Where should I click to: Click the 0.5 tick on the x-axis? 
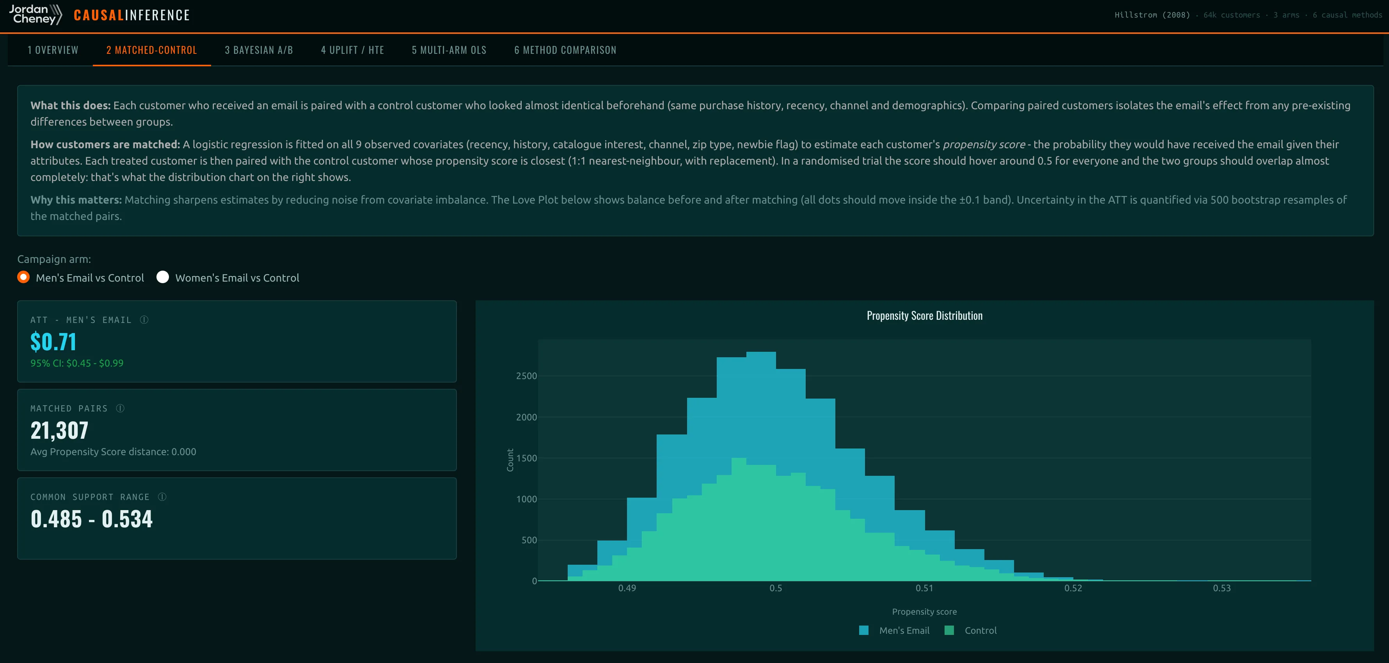(775, 588)
